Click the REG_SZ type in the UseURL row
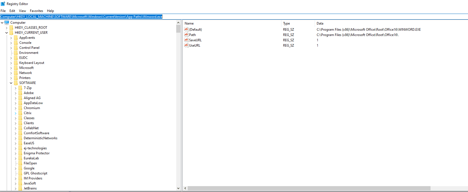468x192 pixels. tap(288, 45)
